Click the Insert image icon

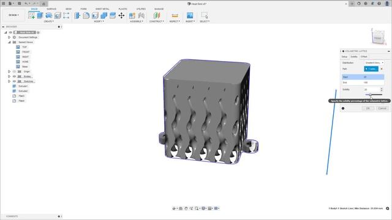pyautogui.click(x=190, y=15)
